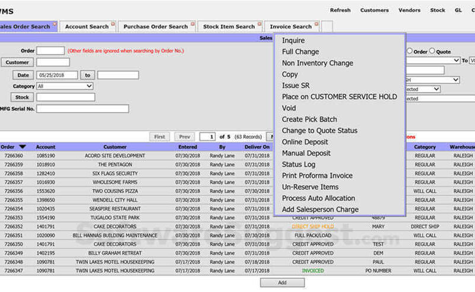Close the Sales Order Search tab

pyautogui.click(x=55, y=24)
